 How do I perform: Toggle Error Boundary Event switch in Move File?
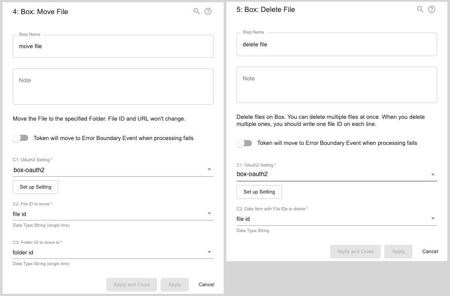[20, 138]
